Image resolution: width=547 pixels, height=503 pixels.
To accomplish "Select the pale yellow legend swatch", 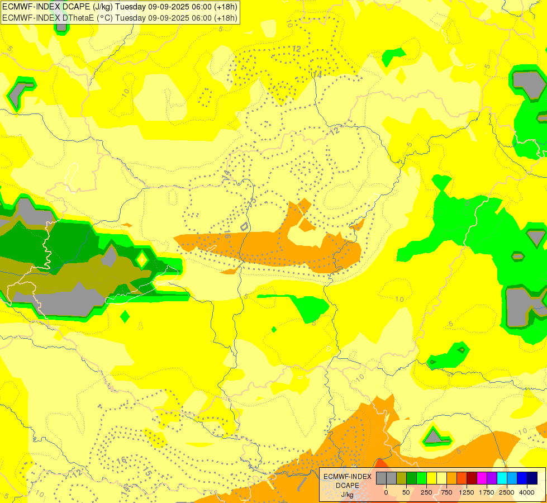I will click(441, 478).
